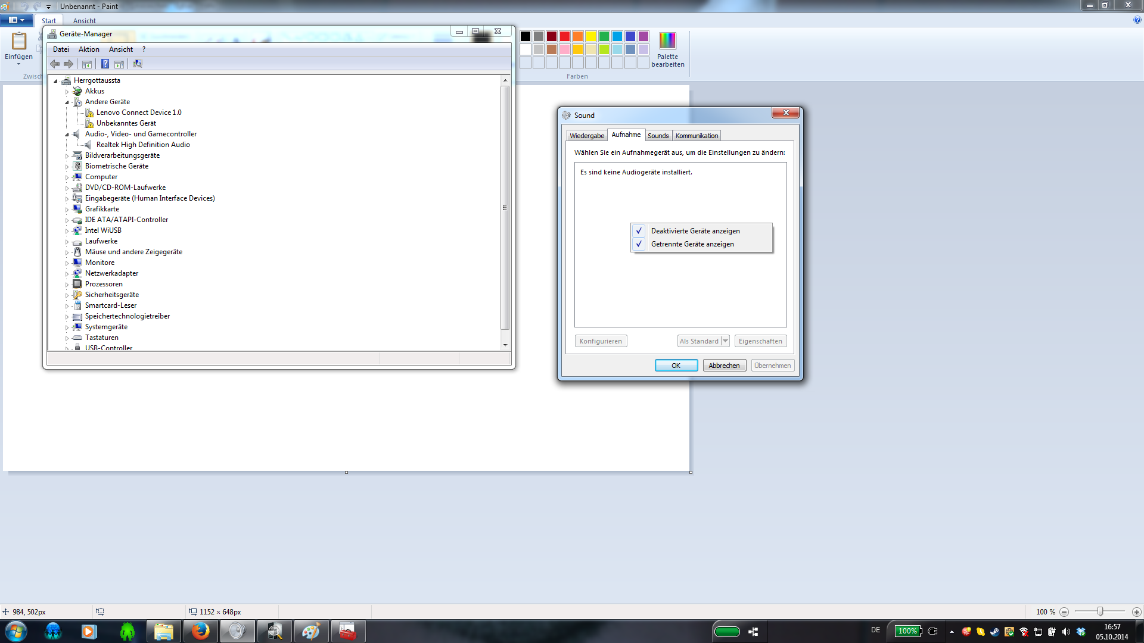Expand the Netzwerkadapter tree node
This screenshot has height=643, width=1144.
(x=67, y=274)
